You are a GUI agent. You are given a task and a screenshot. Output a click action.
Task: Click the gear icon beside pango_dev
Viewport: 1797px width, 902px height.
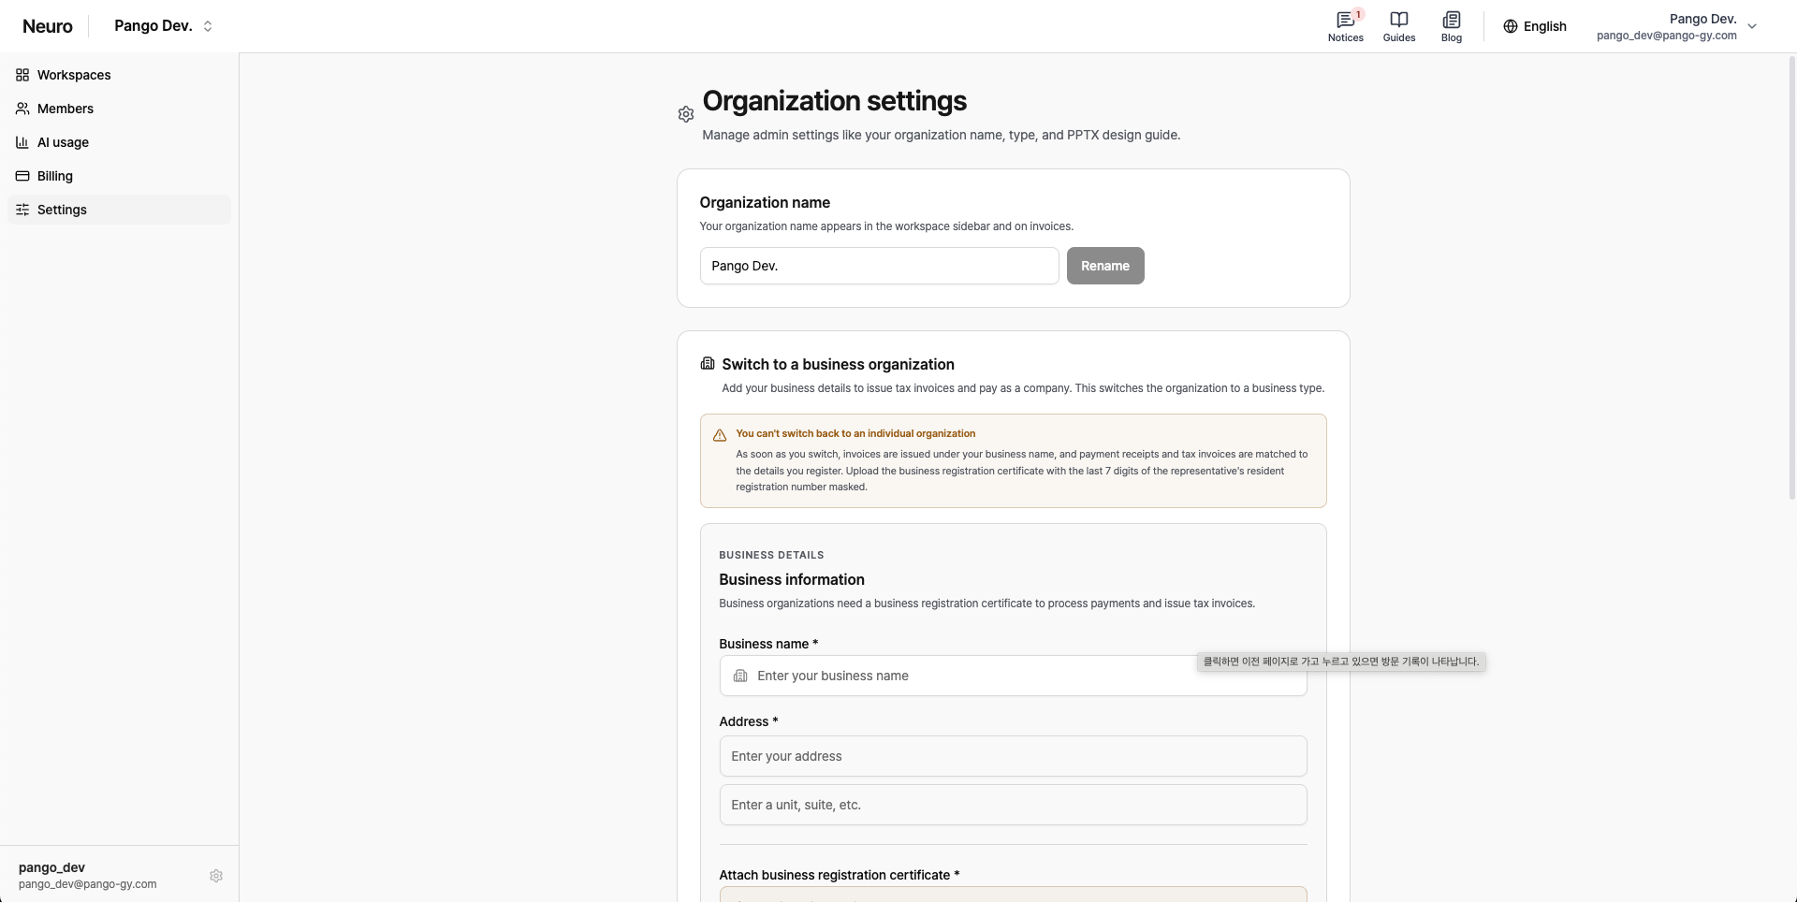(x=216, y=876)
